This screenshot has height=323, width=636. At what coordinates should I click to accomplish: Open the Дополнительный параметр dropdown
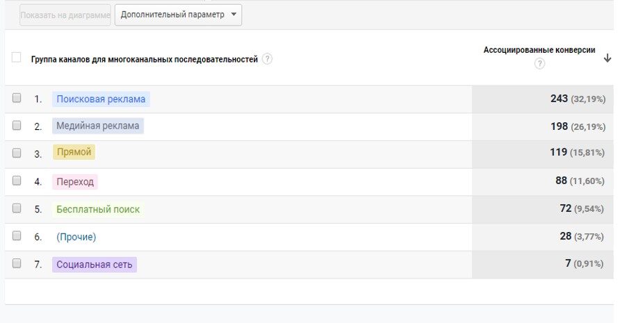point(178,15)
